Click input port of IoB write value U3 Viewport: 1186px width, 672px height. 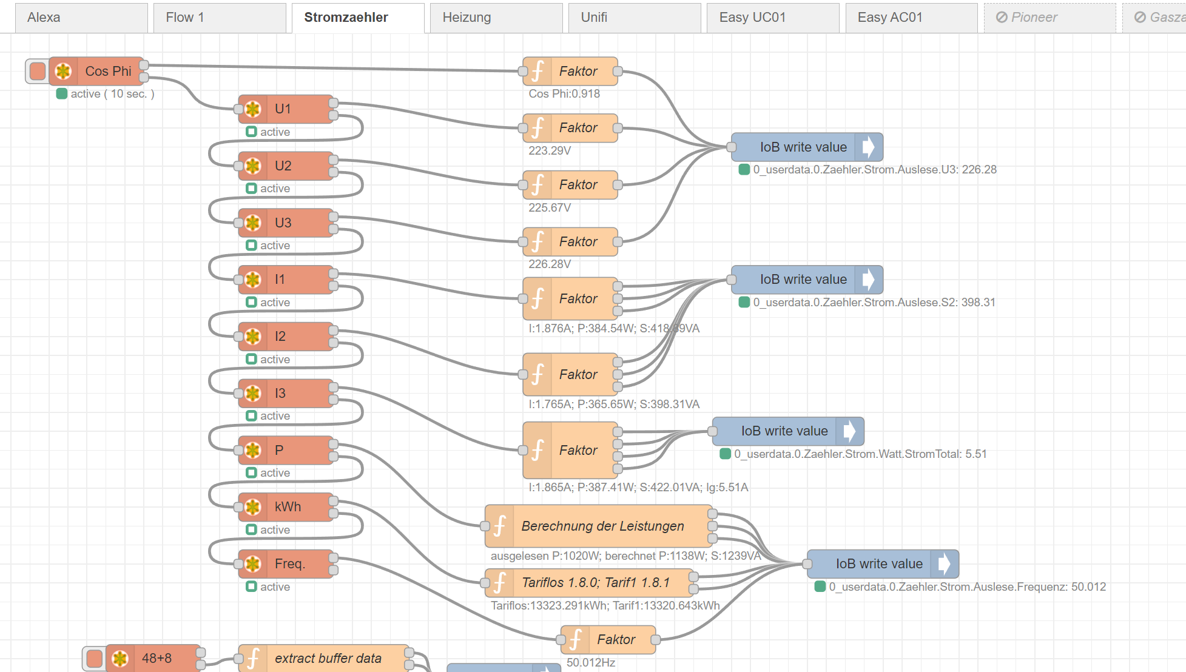coord(732,147)
